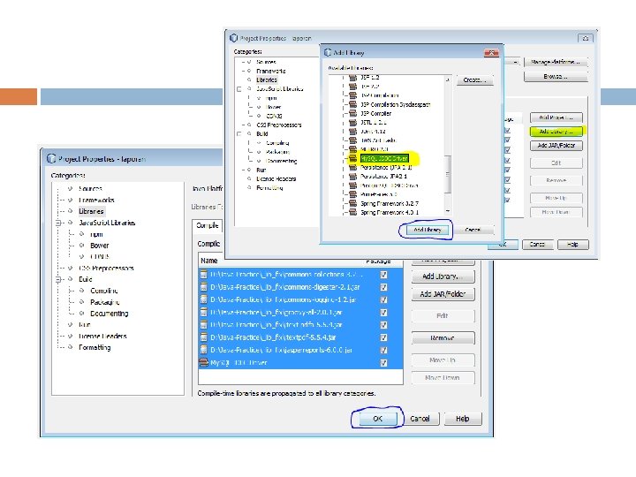Screen dimensions: 636x477
Task: Click the Formatting node icon in jar-list window
Action: click(70, 347)
